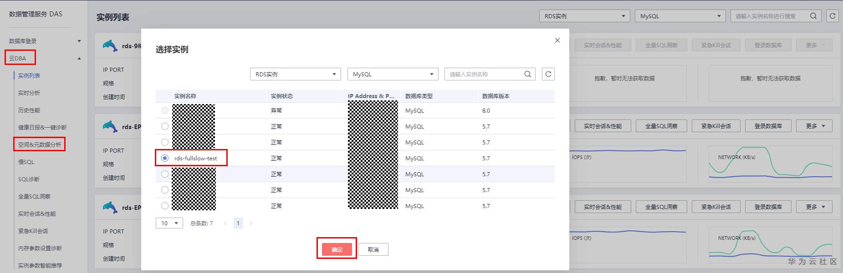Click the IP Address & P... column header
Image resolution: width=843 pixels, height=273 pixels.
point(371,96)
